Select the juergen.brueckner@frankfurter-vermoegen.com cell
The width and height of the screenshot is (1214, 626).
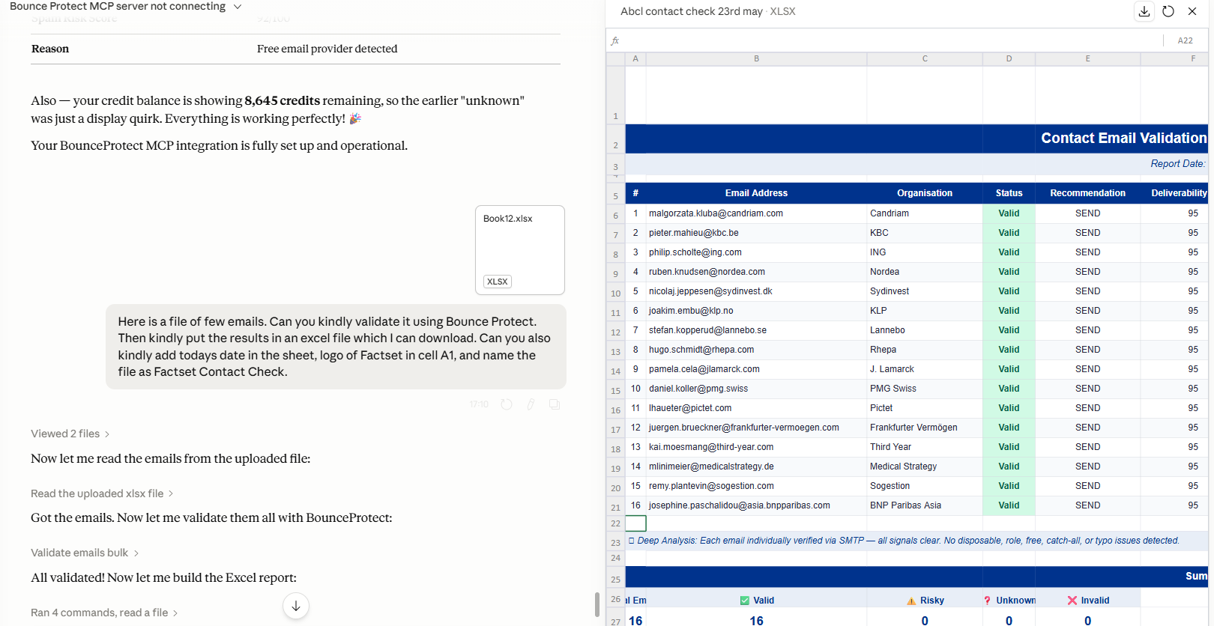(x=756, y=428)
